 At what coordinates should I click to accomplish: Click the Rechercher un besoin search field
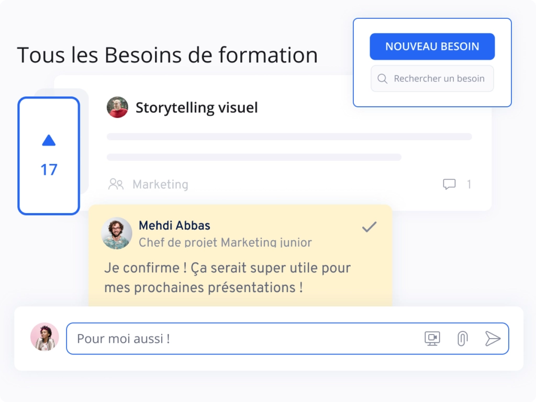(x=439, y=79)
